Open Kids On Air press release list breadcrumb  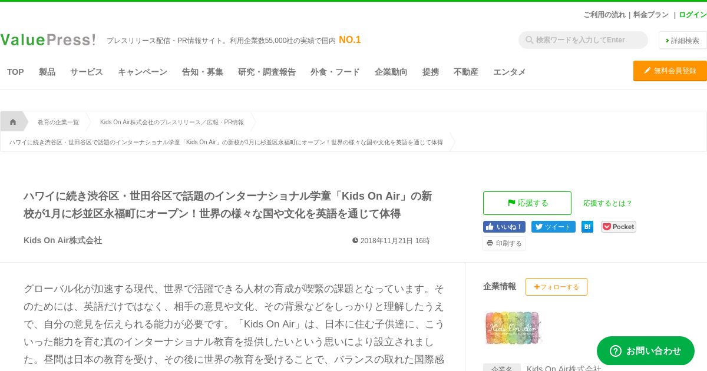click(x=172, y=122)
